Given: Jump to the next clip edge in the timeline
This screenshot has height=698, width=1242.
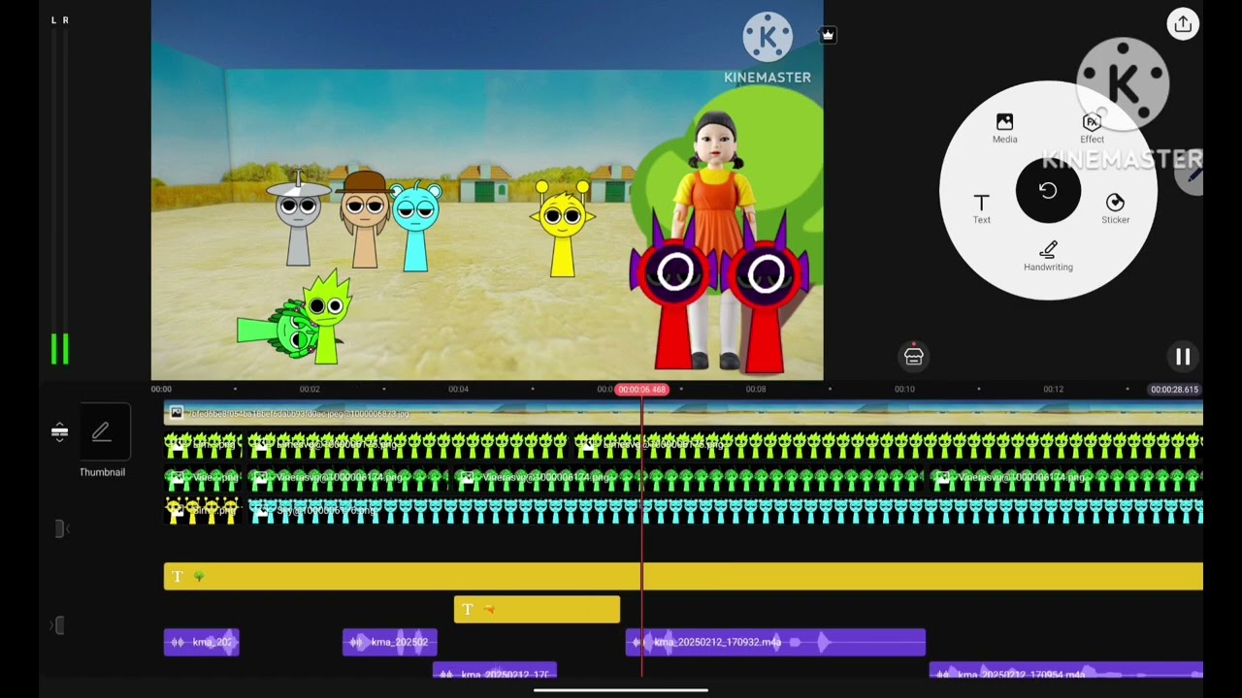Looking at the screenshot, I should pos(59,626).
